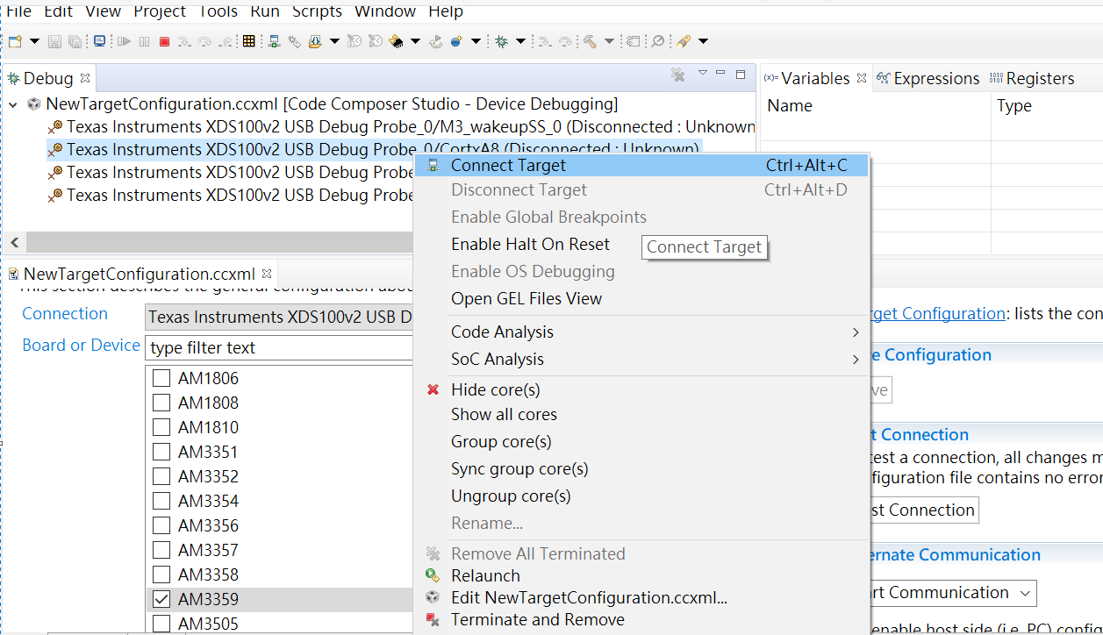The width and height of the screenshot is (1103, 635).
Task: Open the Debug bug dropdown arrow
Action: (x=520, y=41)
